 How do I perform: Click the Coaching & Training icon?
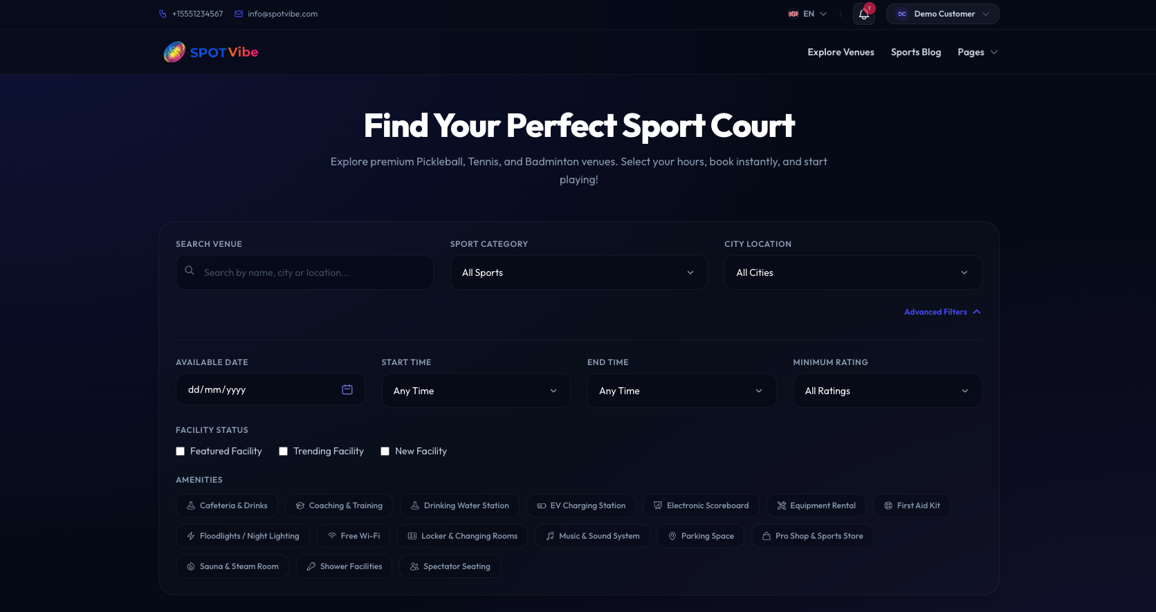(300, 506)
